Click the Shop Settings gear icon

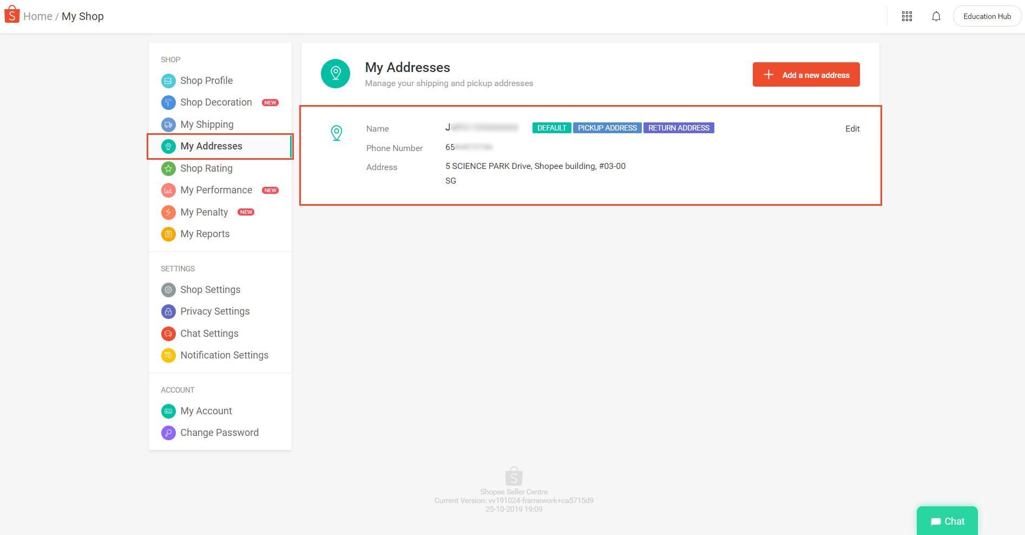coord(168,290)
